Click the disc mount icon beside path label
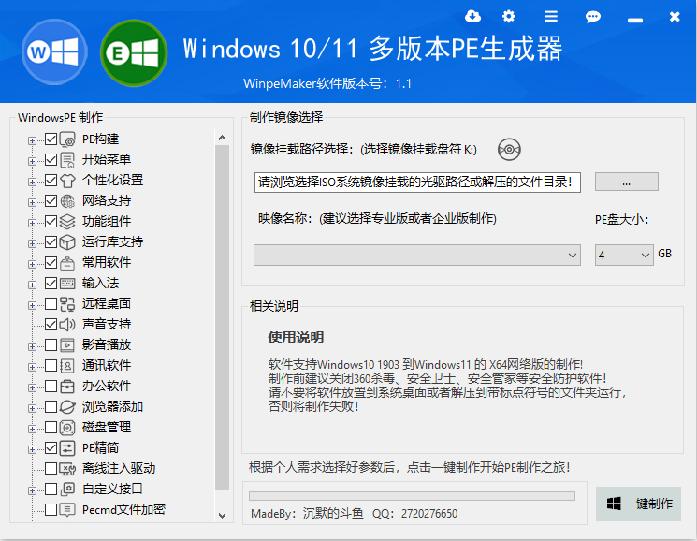 click(x=509, y=150)
